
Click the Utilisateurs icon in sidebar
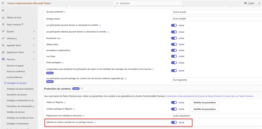point(3,38)
